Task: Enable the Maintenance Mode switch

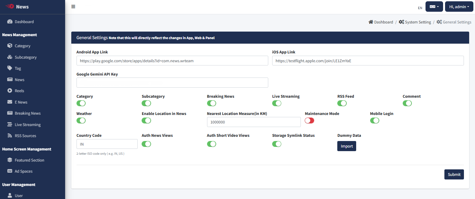Action: (309, 121)
